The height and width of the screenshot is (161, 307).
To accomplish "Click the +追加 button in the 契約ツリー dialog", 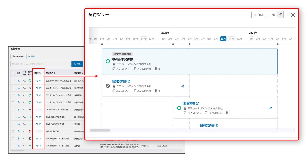I will click(x=259, y=15).
